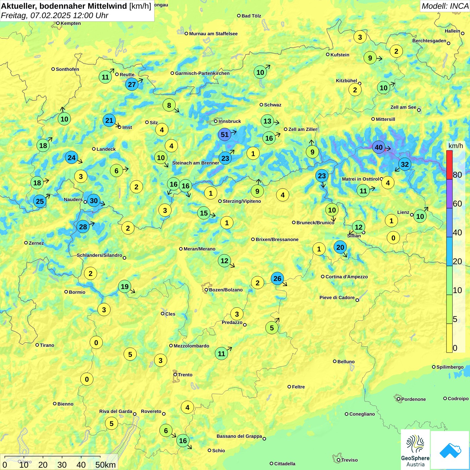The height and width of the screenshot is (470, 470).
Task: Click the GeoSphere Austria logo
Action: pyautogui.click(x=415, y=450)
